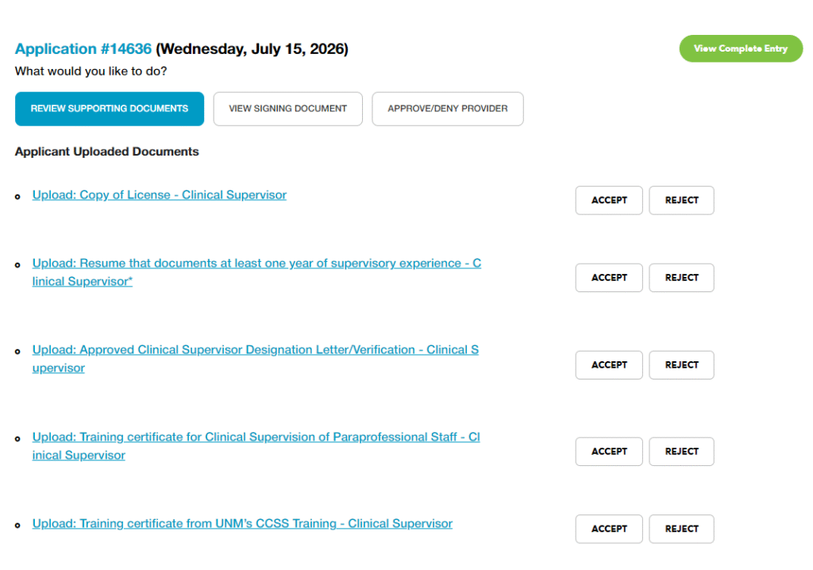The width and height of the screenshot is (813, 570).
Task: Accept the Paraprofessional Staff training certificate
Action: (x=609, y=452)
